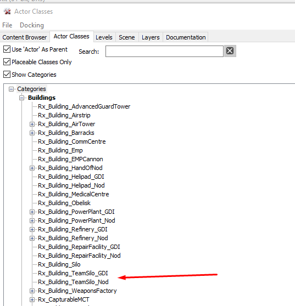Image resolution: width=295 pixels, height=306 pixels.
Task: Collapse the Buildings category
Action: [x=22, y=98]
